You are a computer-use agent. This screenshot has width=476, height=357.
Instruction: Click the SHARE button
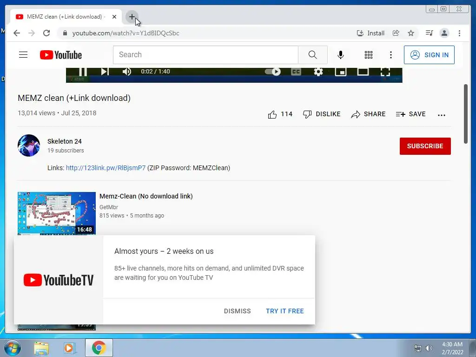point(368,114)
